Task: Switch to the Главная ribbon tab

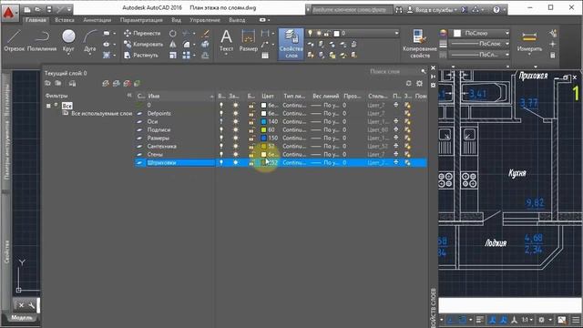Action: point(36,20)
